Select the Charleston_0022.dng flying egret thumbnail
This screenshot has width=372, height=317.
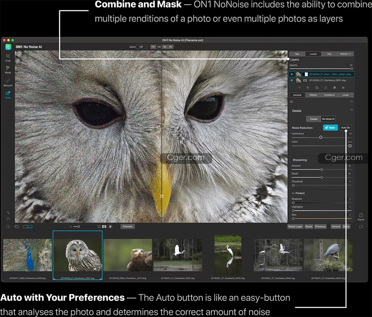tap(178, 255)
